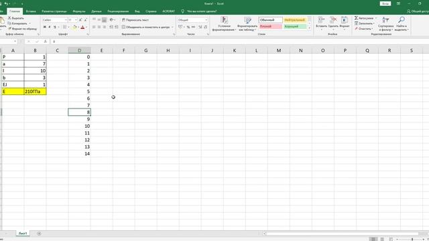Adjust zoom slider in status bar
This screenshot has width=429, height=241.
[412, 240]
